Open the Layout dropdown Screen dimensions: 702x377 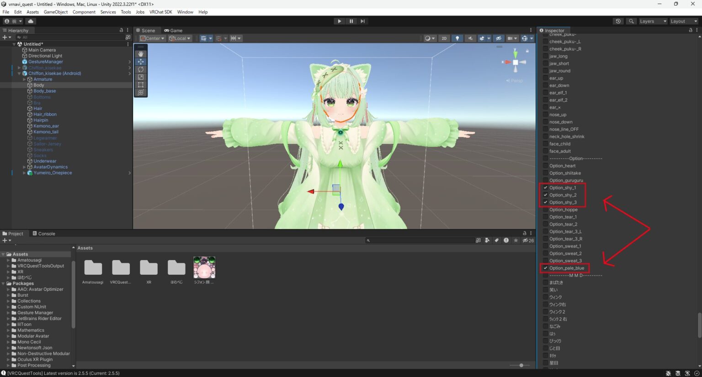(x=683, y=21)
